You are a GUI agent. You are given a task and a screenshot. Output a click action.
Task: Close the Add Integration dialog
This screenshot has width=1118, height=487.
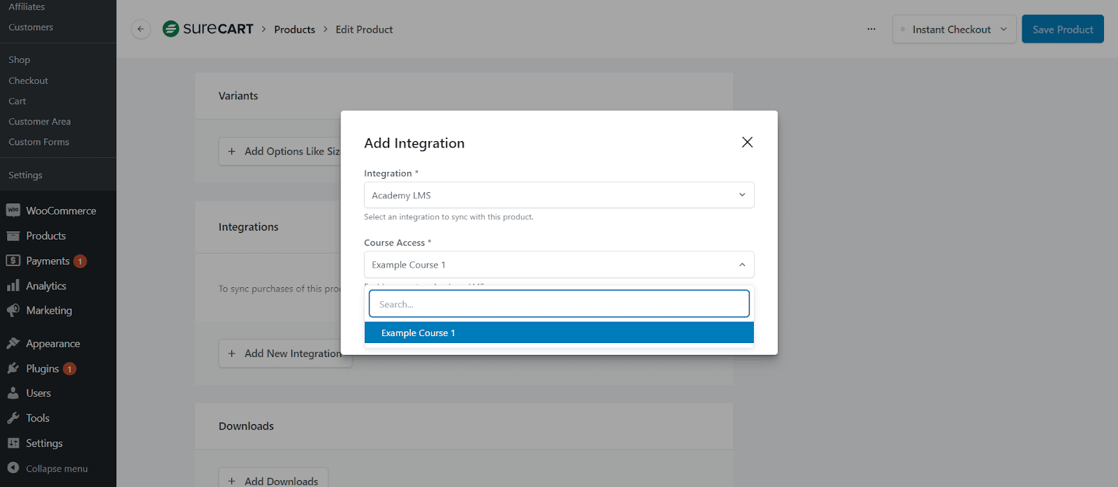tap(747, 143)
